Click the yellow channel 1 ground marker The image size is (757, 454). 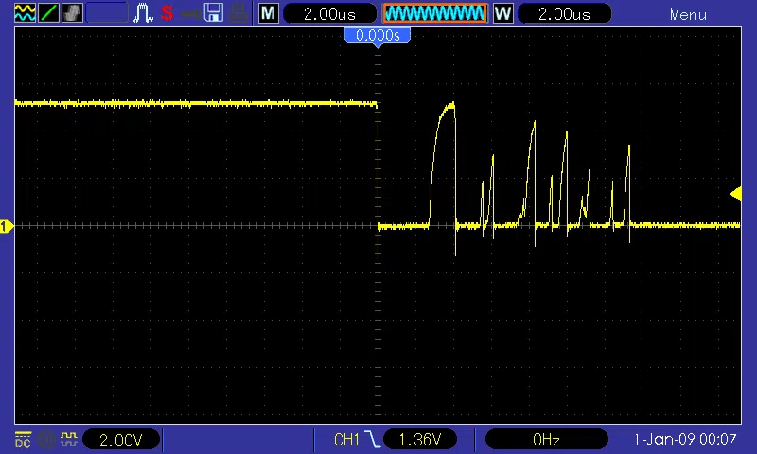click(x=7, y=226)
